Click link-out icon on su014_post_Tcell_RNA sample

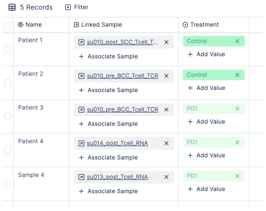click(81, 143)
